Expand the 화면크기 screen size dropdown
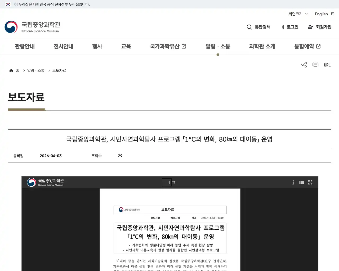339x271 pixels. click(x=298, y=14)
